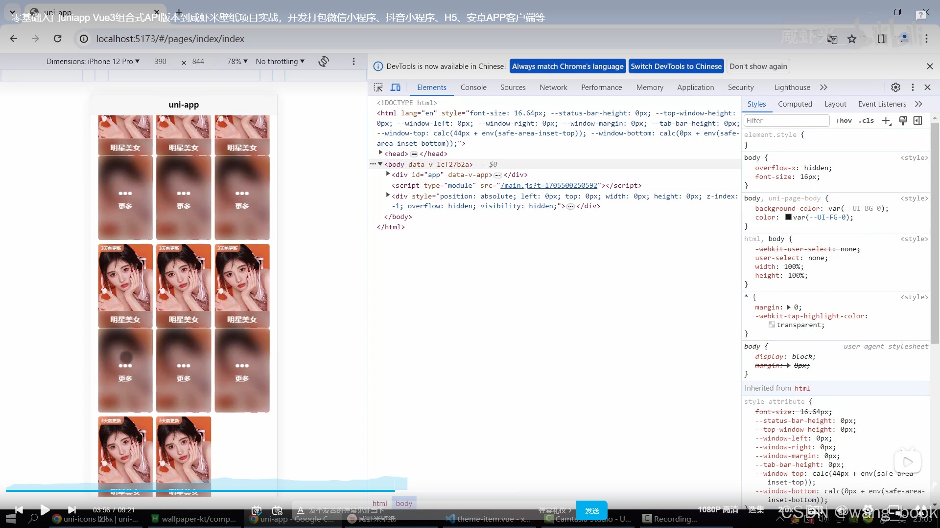Switch to the Console tab
Image resolution: width=940 pixels, height=528 pixels.
[473, 87]
